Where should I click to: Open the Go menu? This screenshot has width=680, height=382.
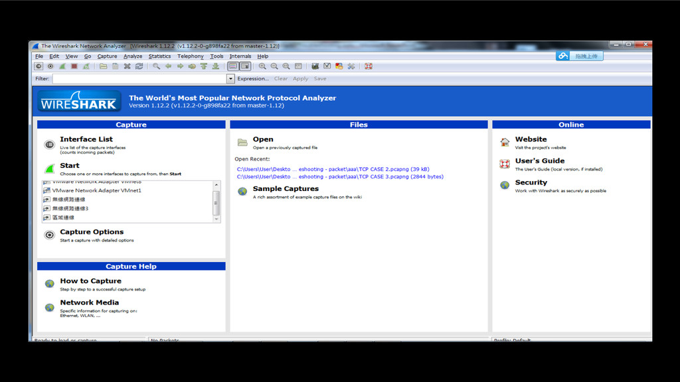[88, 56]
